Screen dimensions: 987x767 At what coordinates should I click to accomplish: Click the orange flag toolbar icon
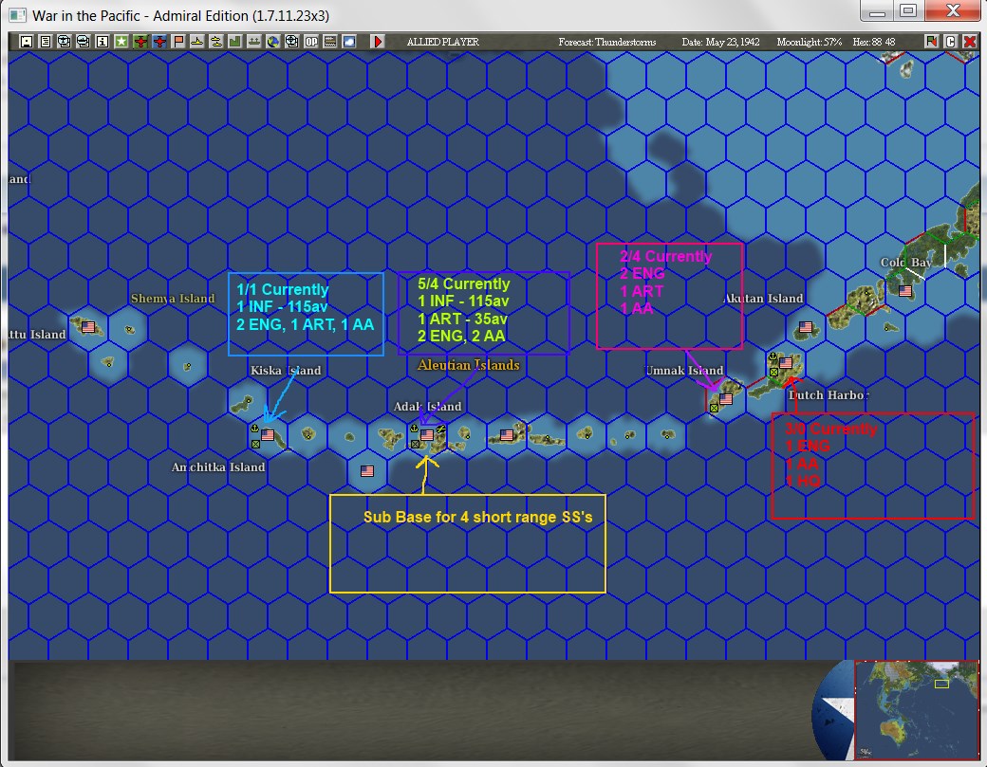178,42
